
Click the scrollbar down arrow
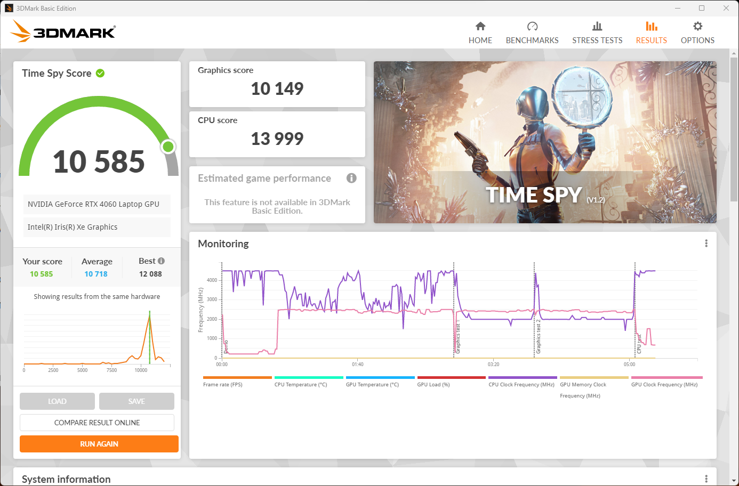734,481
